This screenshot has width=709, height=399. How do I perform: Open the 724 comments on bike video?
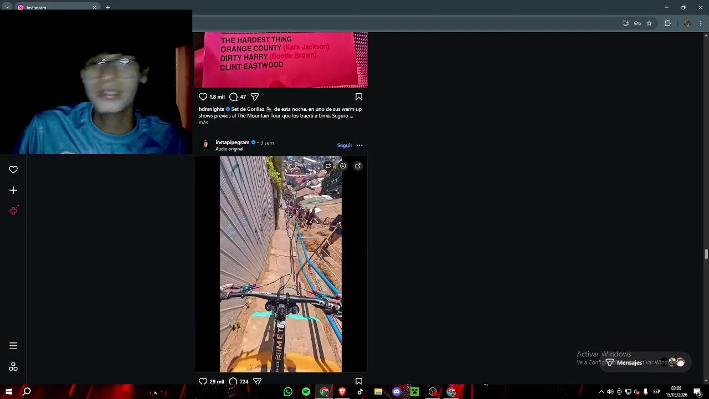point(239,381)
